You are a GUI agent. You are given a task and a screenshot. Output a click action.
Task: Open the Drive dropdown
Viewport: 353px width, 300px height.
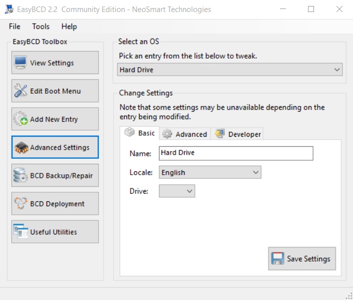click(x=177, y=191)
